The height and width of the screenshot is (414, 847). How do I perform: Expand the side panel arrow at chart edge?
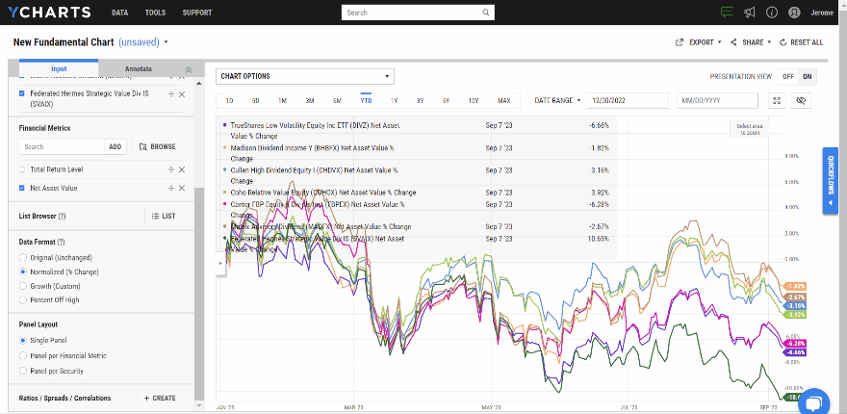pos(219,263)
